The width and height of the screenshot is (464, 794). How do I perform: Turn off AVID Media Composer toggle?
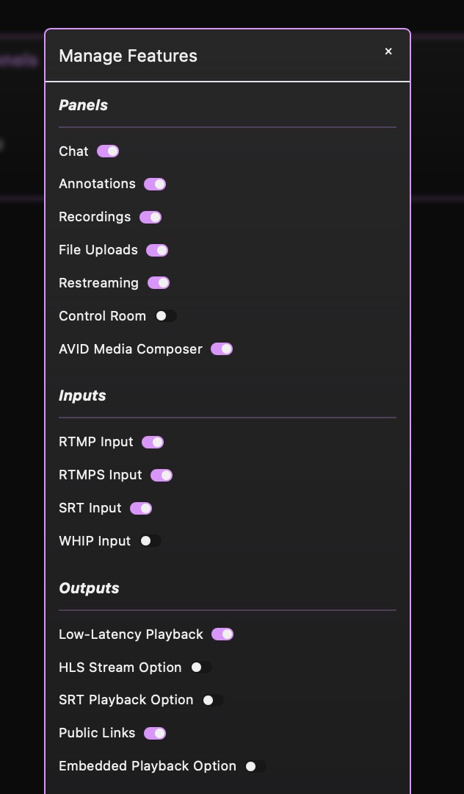[222, 349]
